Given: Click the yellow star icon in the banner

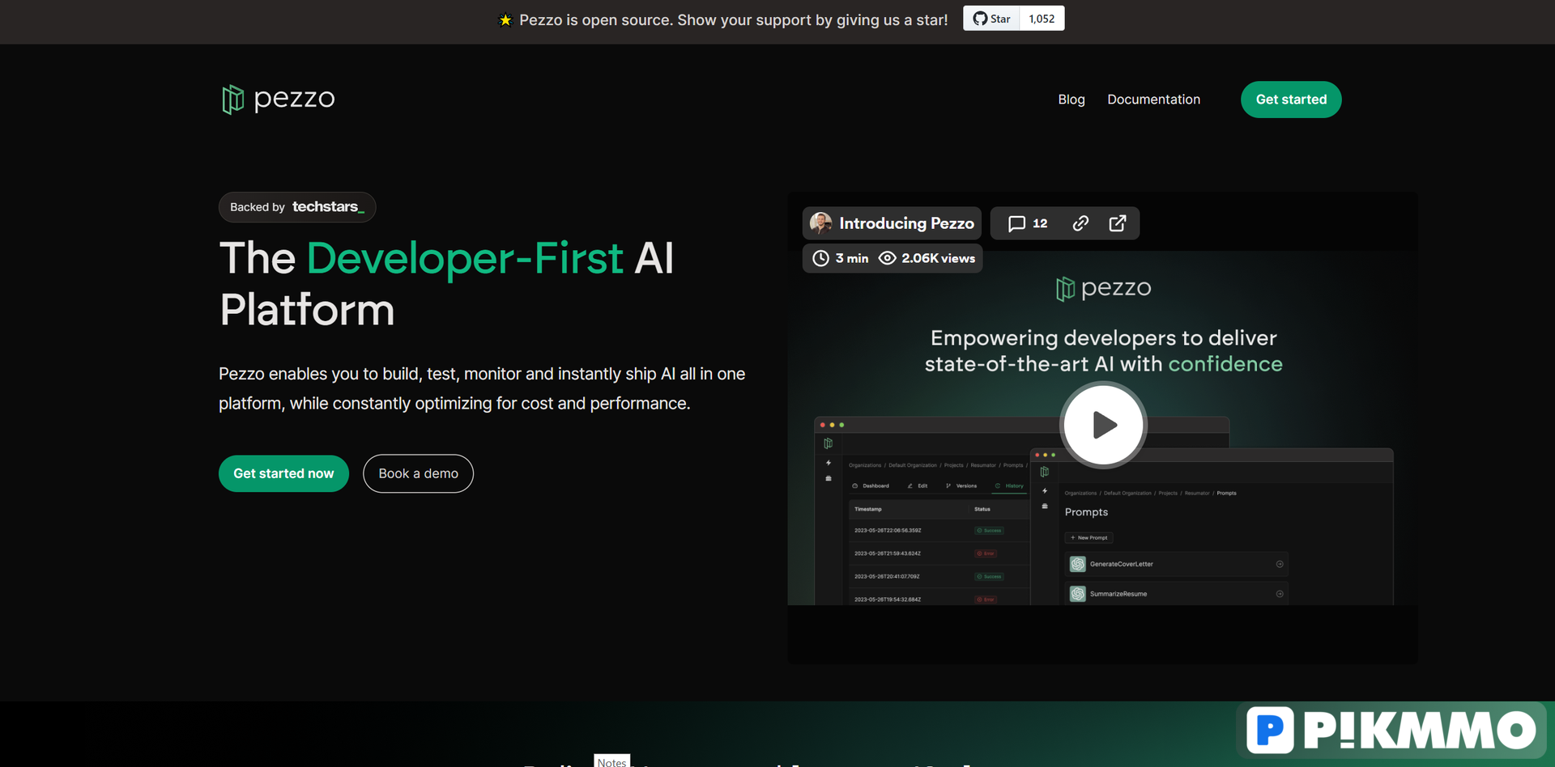Looking at the screenshot, I should coord(505,20).
